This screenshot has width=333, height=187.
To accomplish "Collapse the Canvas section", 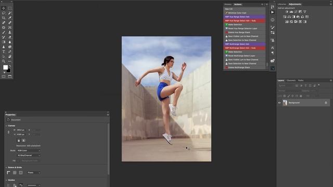I will pos(6,126).
